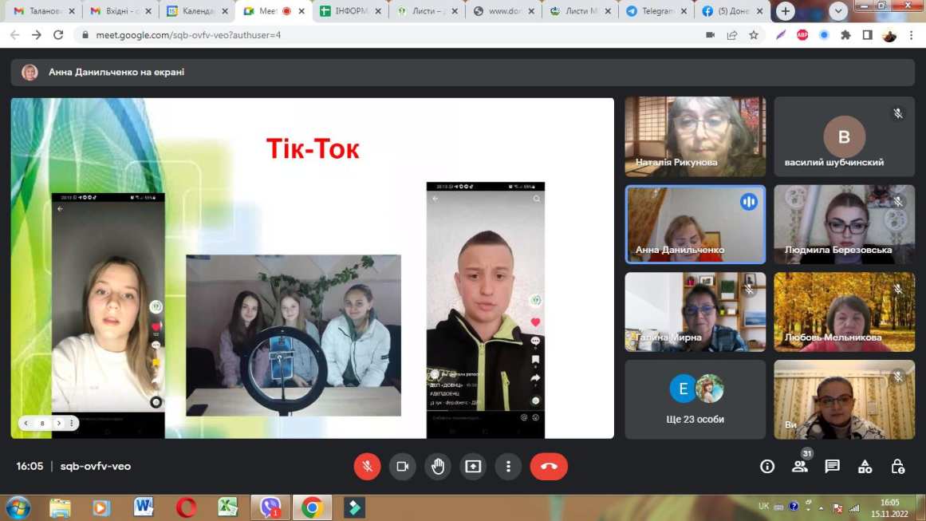Screen dimensions: 926x521
Task: Launch Opera from the taskbar
Action: 186,507
